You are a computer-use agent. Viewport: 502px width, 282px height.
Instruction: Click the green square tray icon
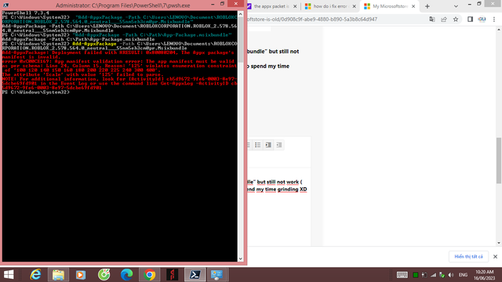coord(415,275)
